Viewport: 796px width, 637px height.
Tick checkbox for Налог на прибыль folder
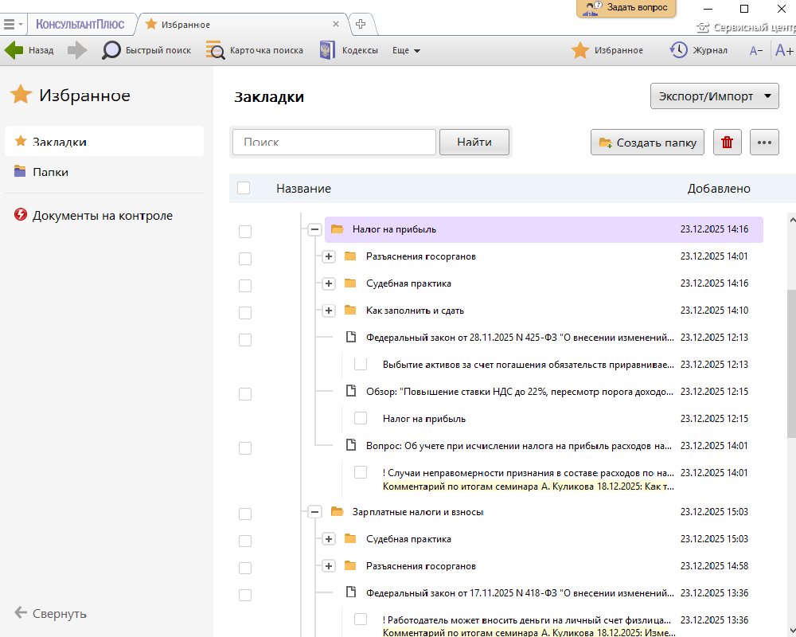point(245,231)
